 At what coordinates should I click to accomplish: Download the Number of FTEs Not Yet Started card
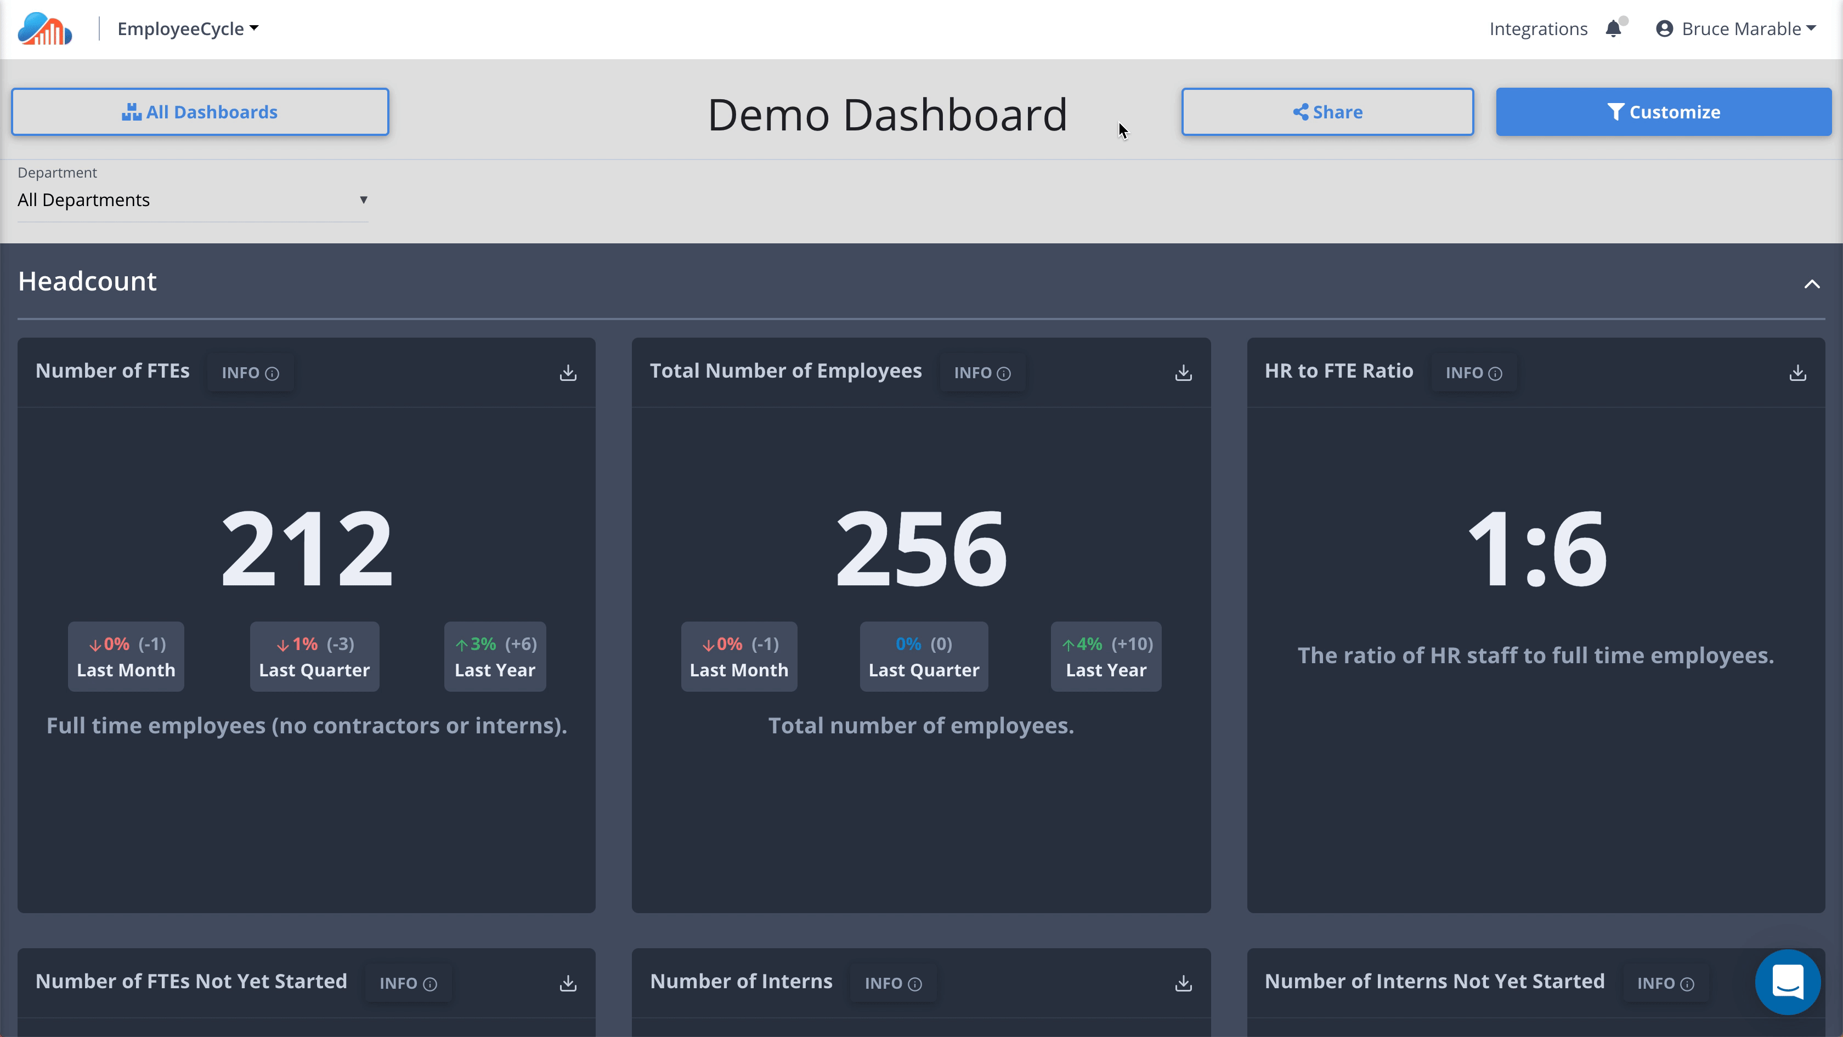tap(568, 983)
